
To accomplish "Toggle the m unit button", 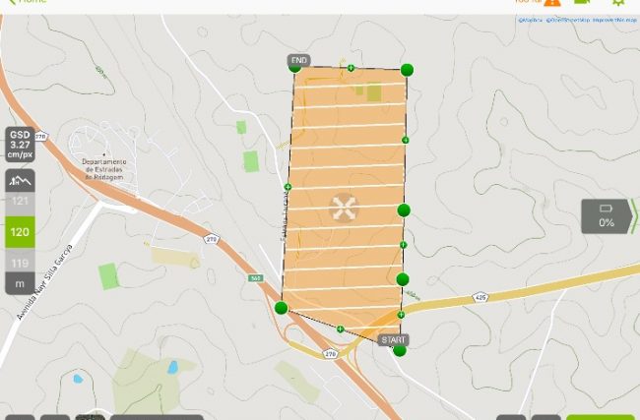I will point(20,284).
